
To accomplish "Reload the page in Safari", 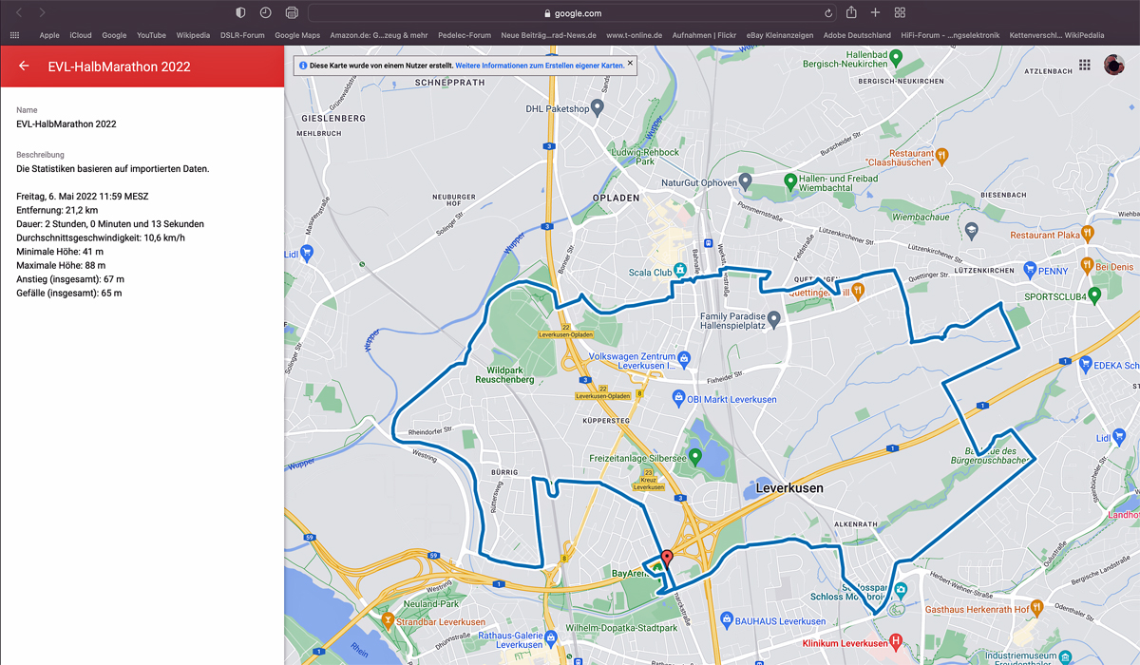I will point(828,13).
